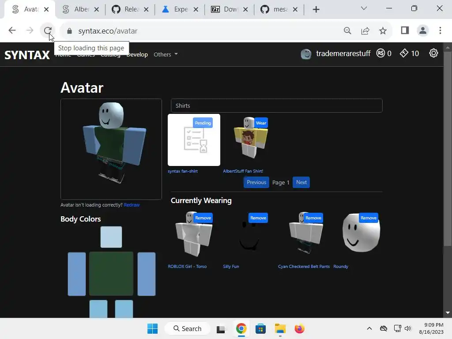Remove the Roundy head

click(x=369, y=218)
